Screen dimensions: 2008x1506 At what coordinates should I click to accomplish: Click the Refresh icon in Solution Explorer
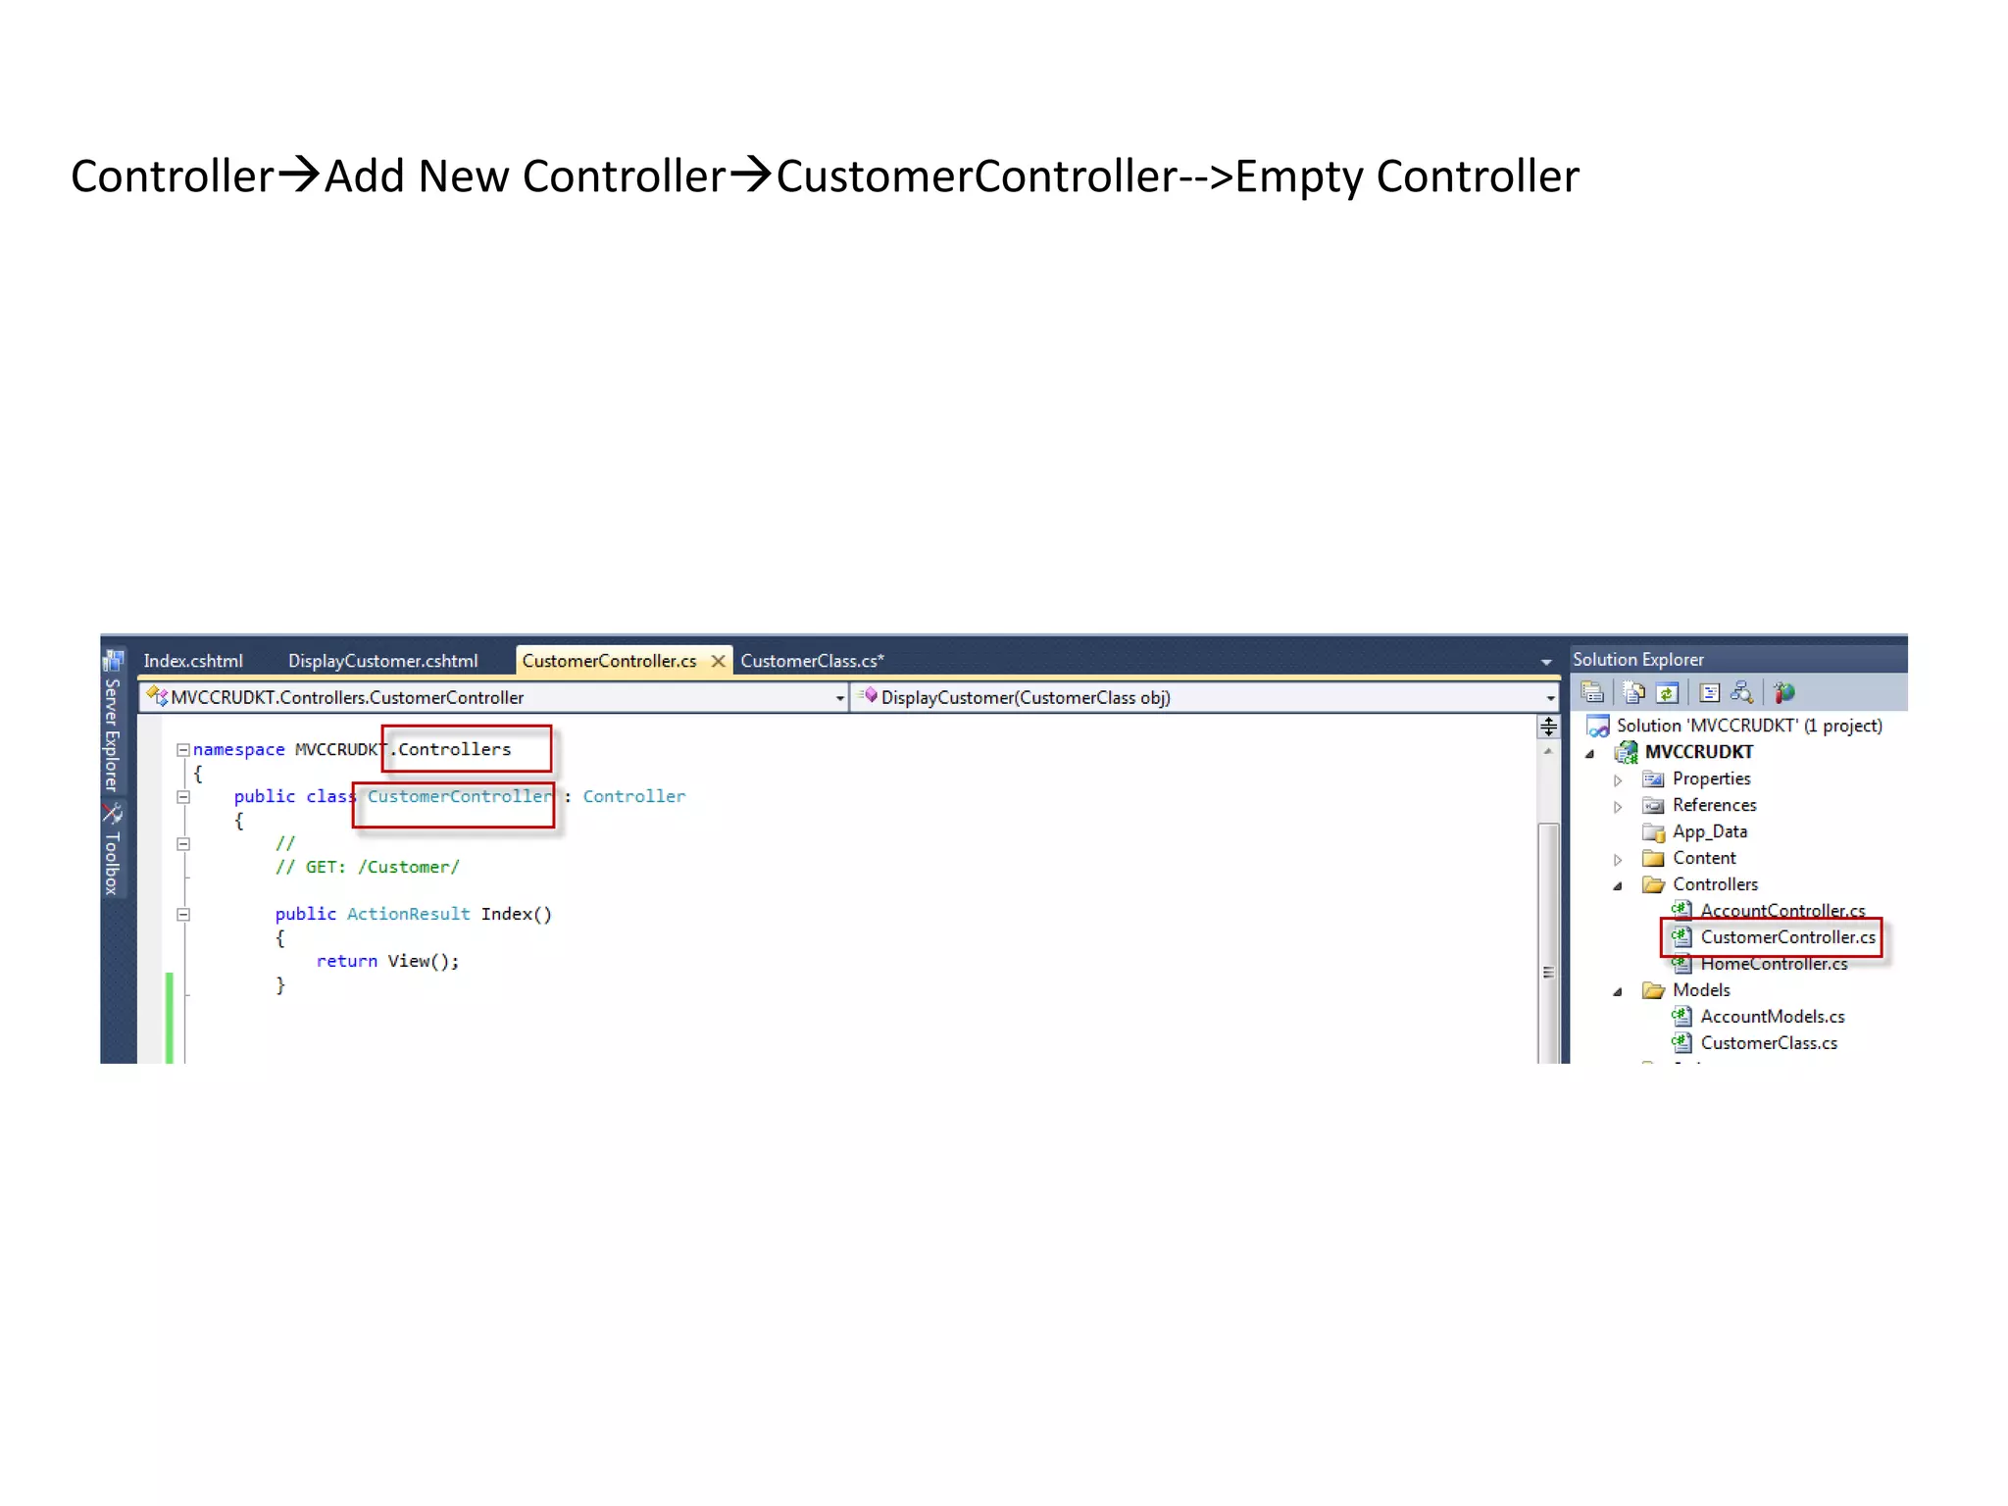point(1667,693)
